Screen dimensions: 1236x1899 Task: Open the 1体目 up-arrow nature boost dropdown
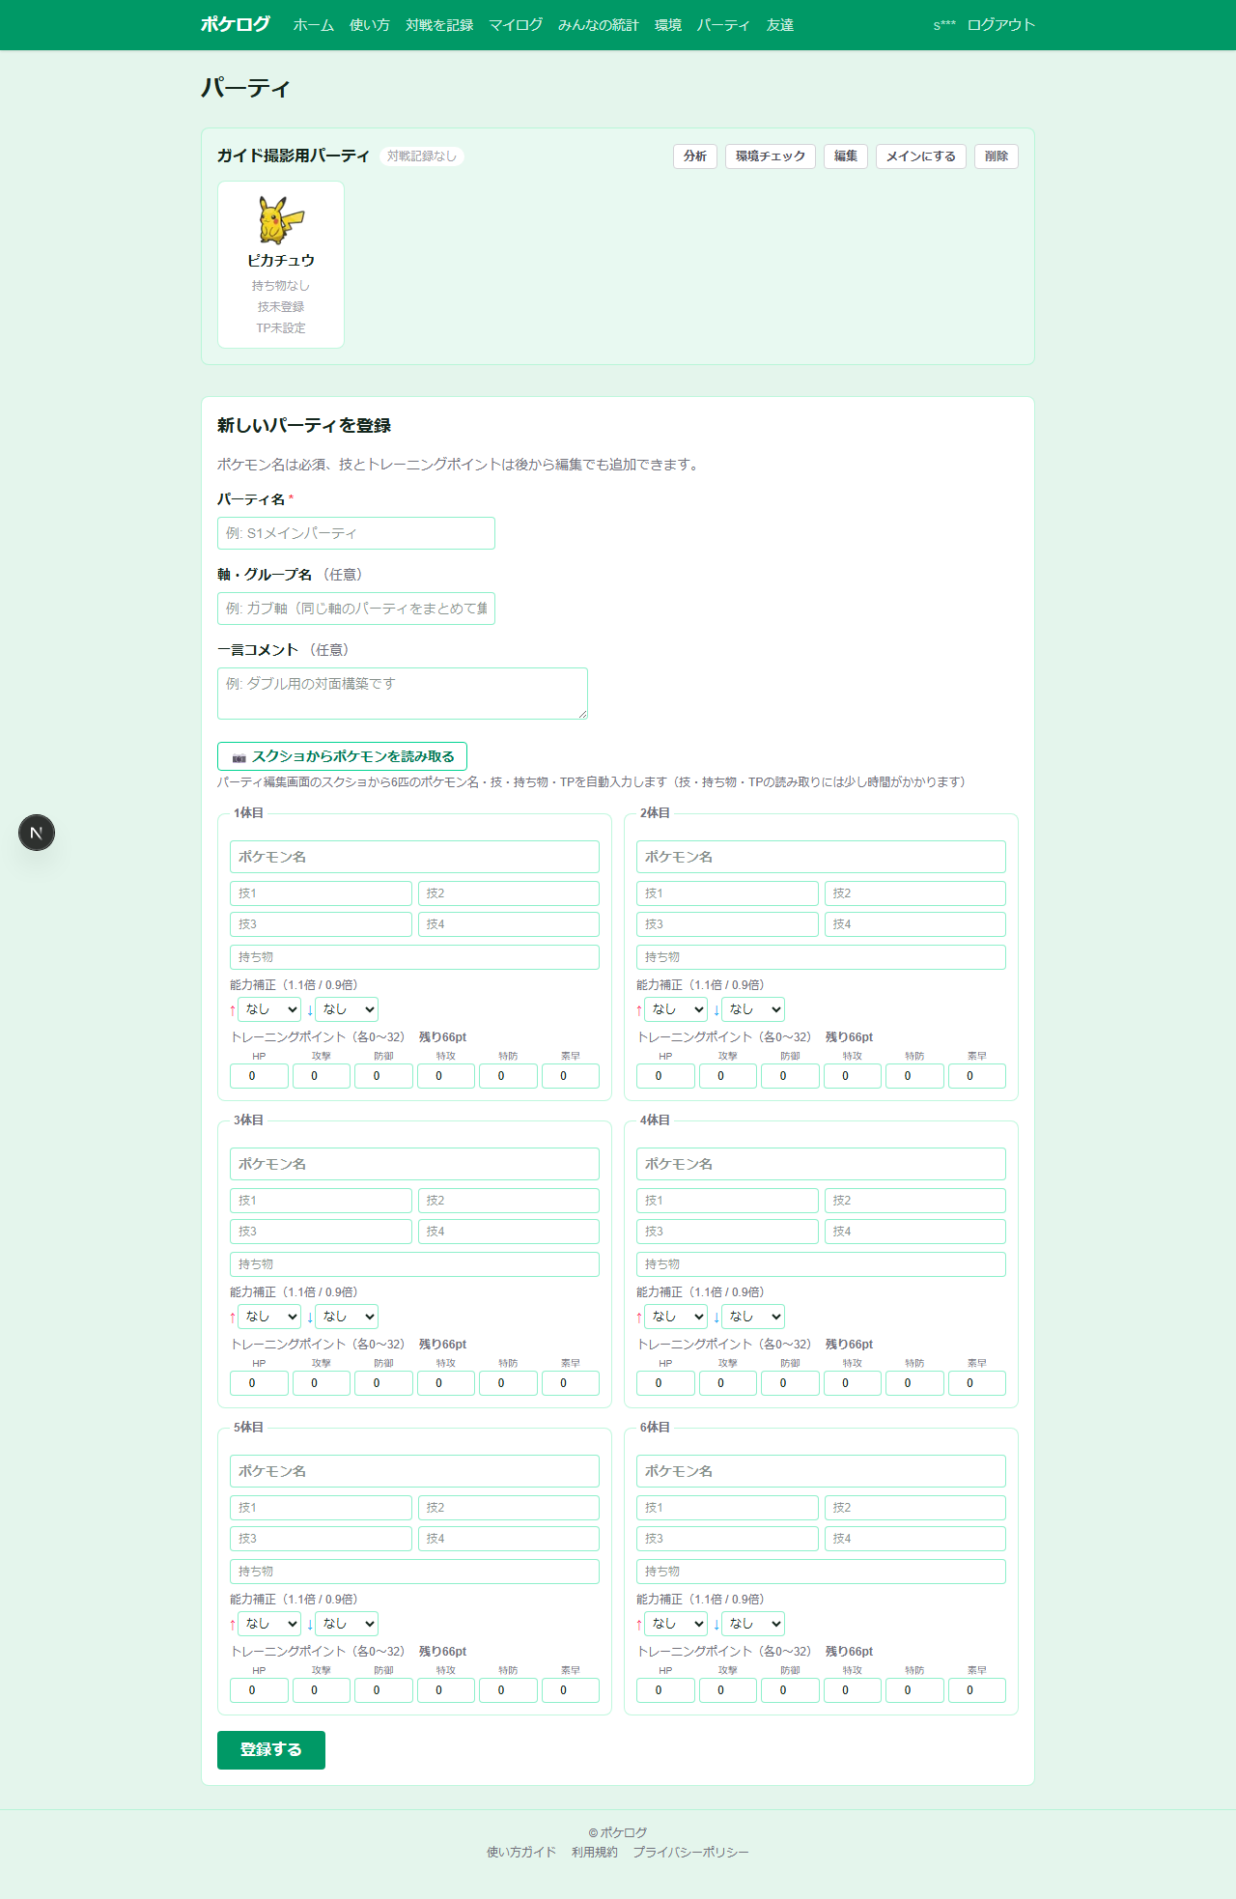(269, 1009)
